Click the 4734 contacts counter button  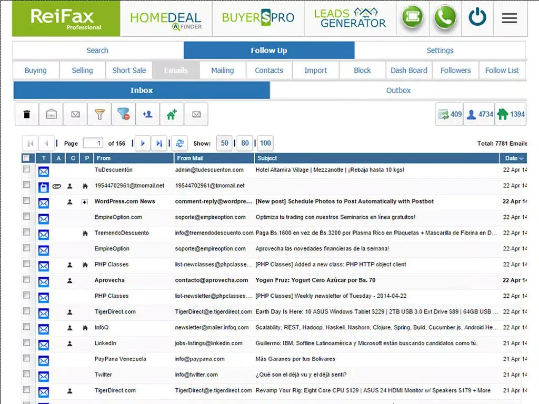(x=480, y=114)
